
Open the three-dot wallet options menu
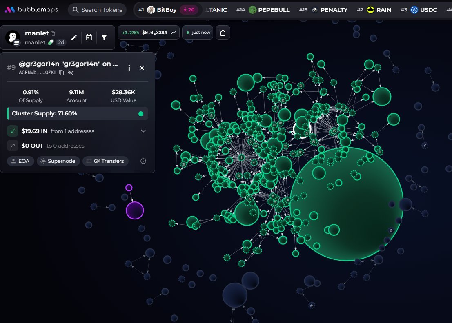pyautogui.click(x=129, y=68)
